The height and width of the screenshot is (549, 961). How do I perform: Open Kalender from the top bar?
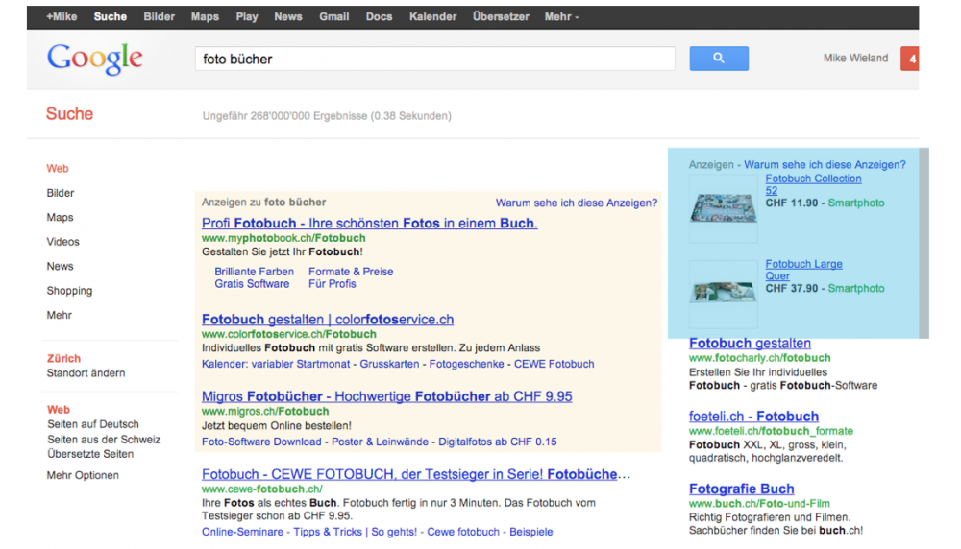coord(432,17)
